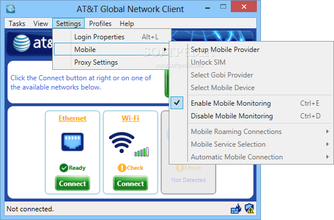Click the shield warning status icon
Image resolution: width=334 pixels, height=220 pixels.
[249, 208]
